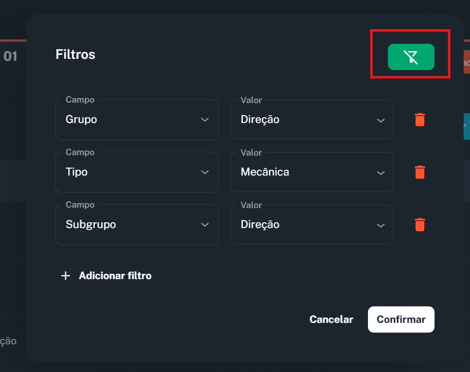Expand the bottom Valor dropdown showing Direção

pos(312,225)
